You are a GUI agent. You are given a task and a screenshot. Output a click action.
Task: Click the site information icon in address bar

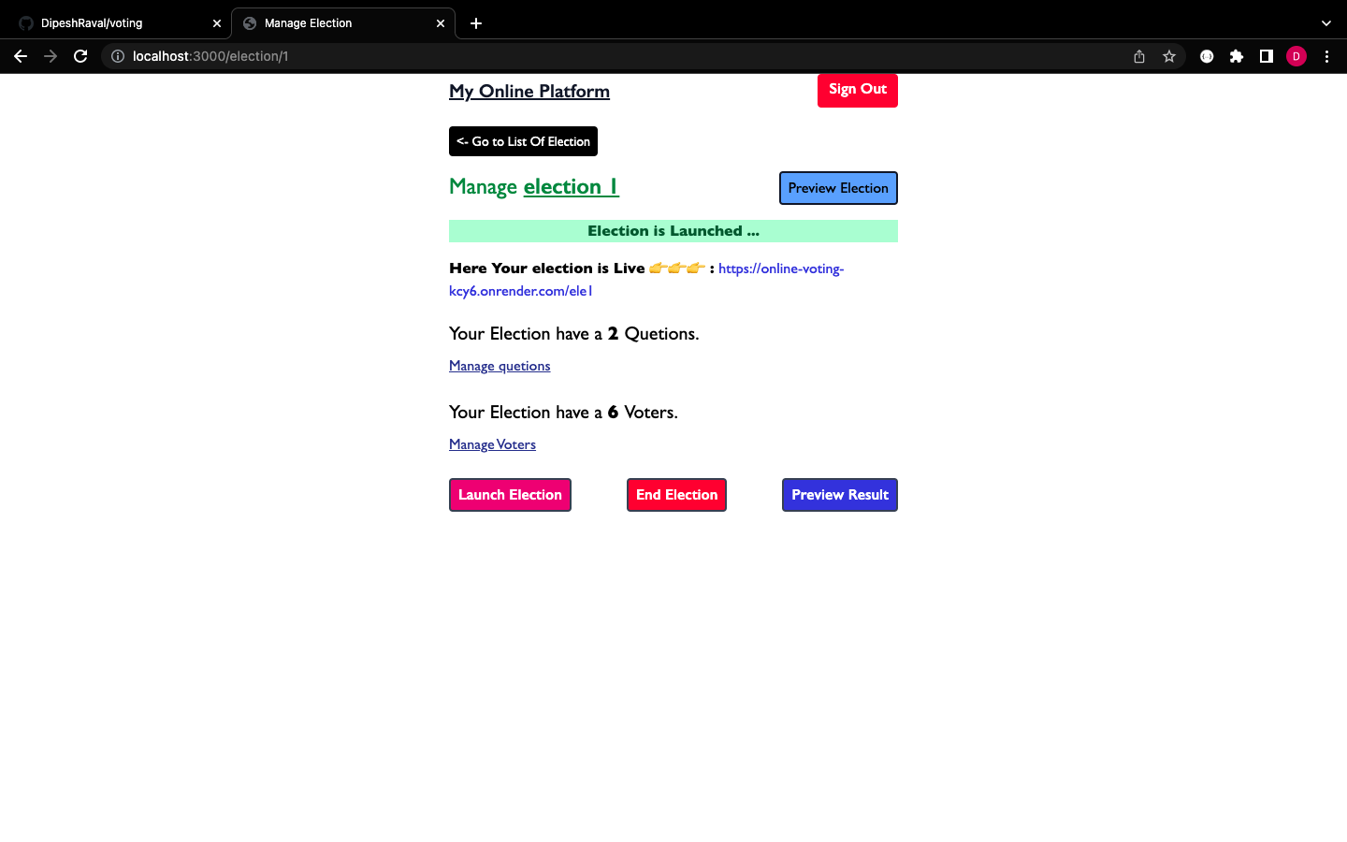pyautogui.click(x=117, y=56)
